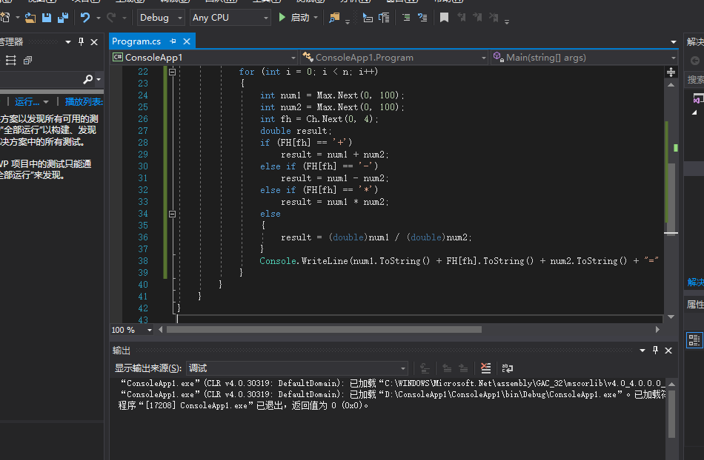
Task: Click the editor horizontal scrollbar thumb
Action: coord(324,330)
